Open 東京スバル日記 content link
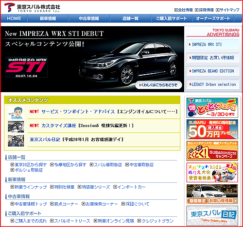The width and height of the screenshot is (243, 227). [45, 139]
